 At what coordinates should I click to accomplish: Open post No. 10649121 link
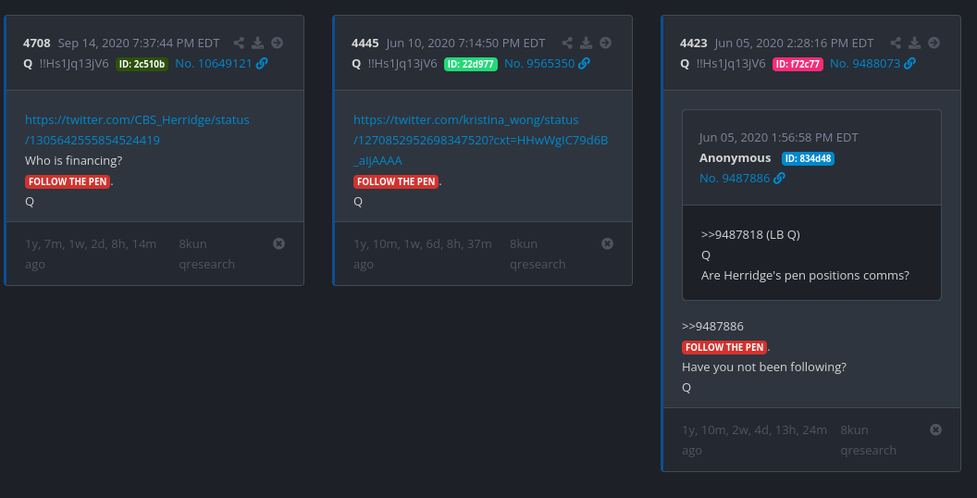click(214, 64)
